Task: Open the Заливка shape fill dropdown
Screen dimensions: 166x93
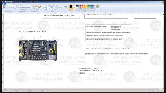Action: [x=59, y=8]
